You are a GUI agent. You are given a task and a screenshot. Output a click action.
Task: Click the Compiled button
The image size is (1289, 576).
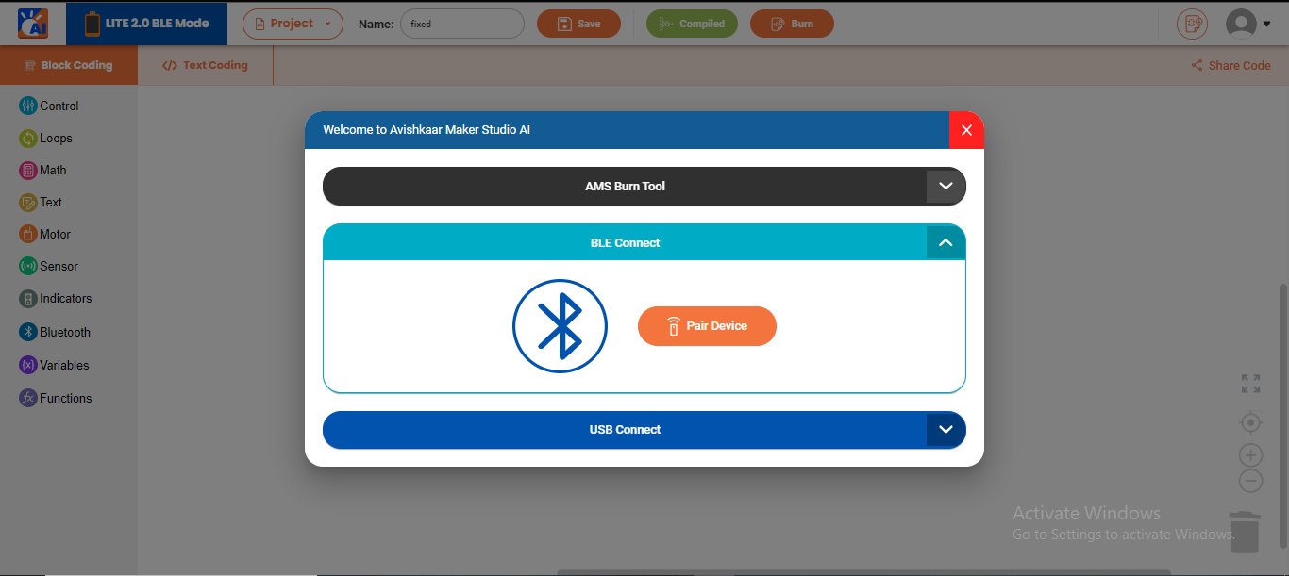point(692,24)
